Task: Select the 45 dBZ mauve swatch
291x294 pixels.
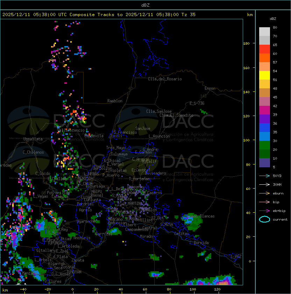Action: point(264,102)
